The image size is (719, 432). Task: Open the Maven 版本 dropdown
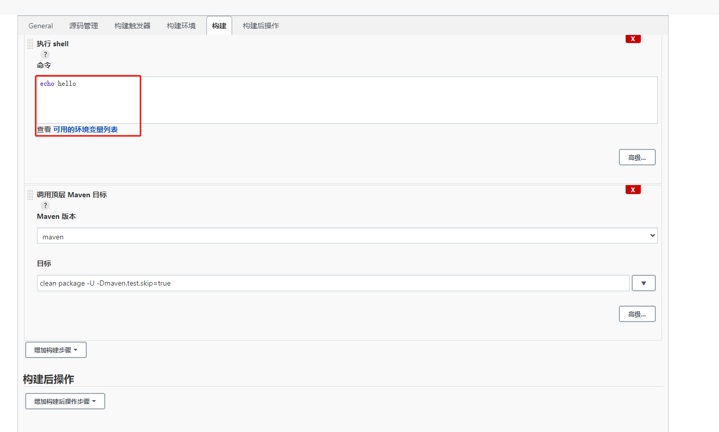point(347,236)
